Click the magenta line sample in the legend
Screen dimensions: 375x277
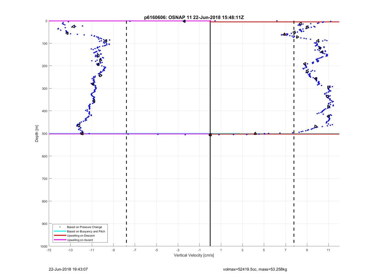[x=60, y=240]
